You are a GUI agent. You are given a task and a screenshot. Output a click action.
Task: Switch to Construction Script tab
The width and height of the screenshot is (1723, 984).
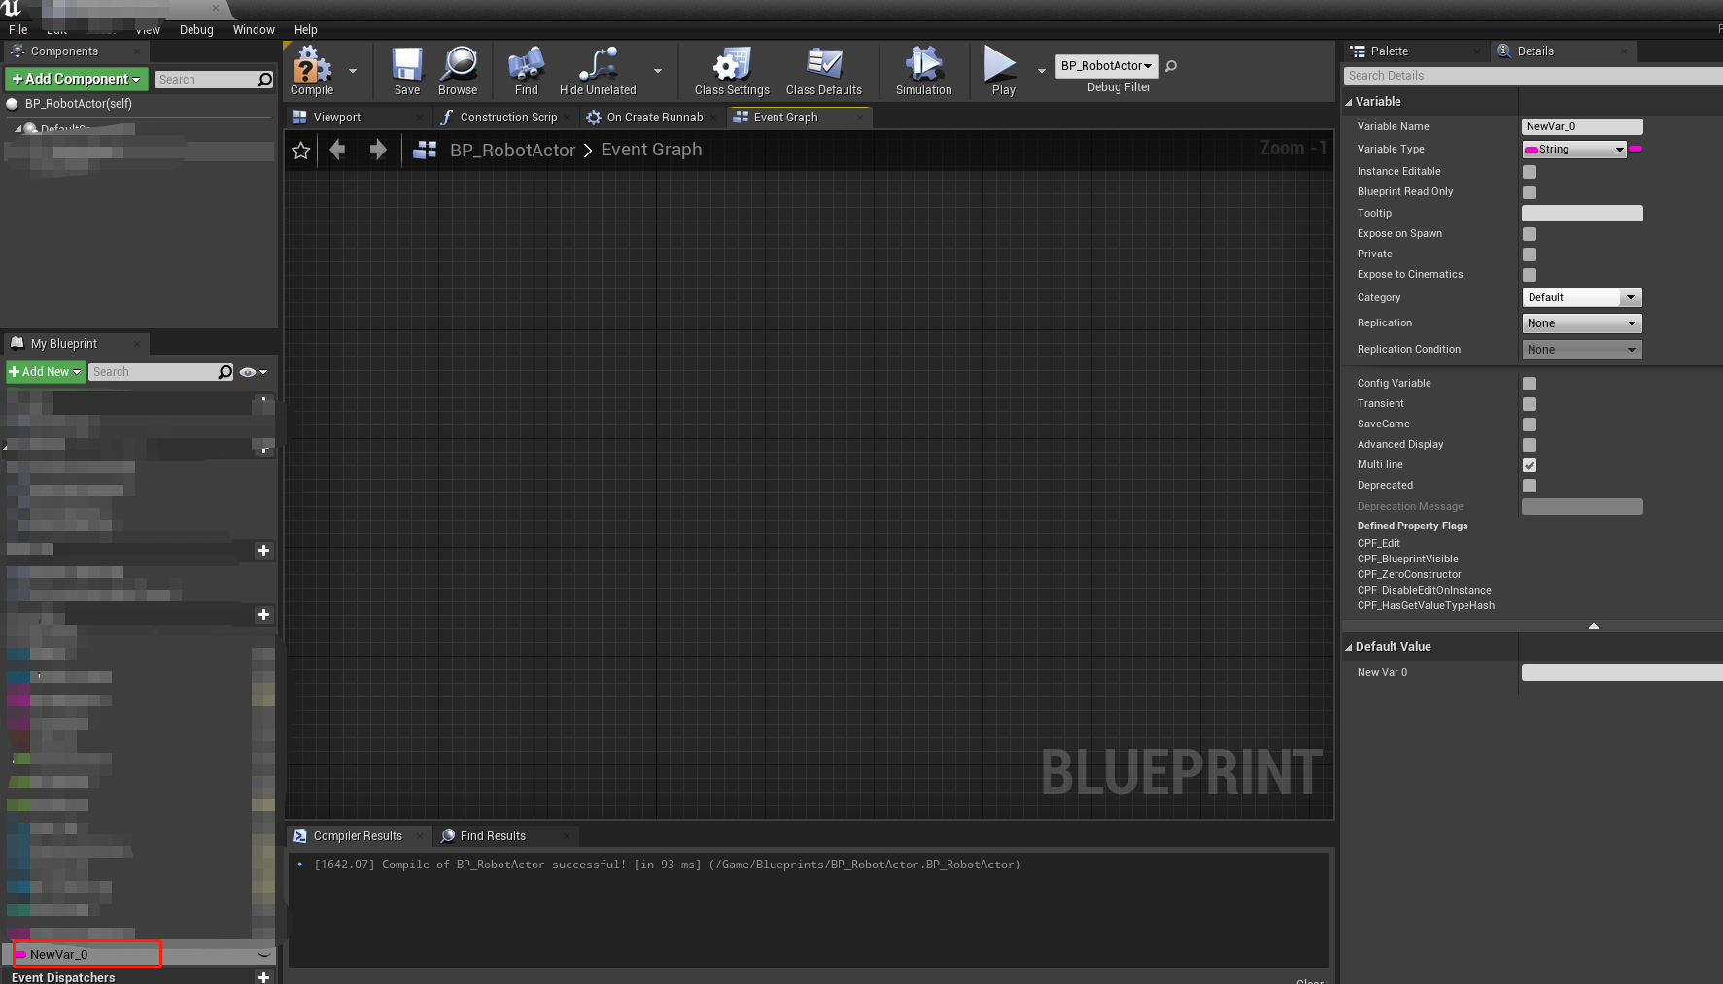[508, 118]
